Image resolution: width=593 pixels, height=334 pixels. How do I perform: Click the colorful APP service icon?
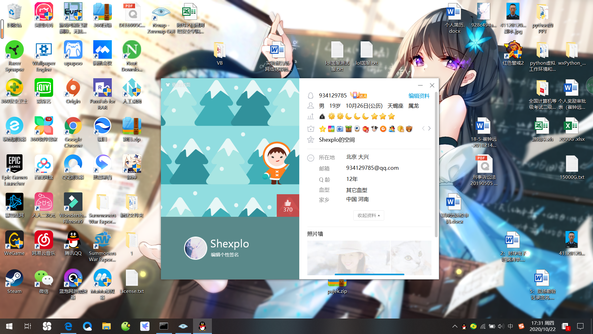(331, 129)
